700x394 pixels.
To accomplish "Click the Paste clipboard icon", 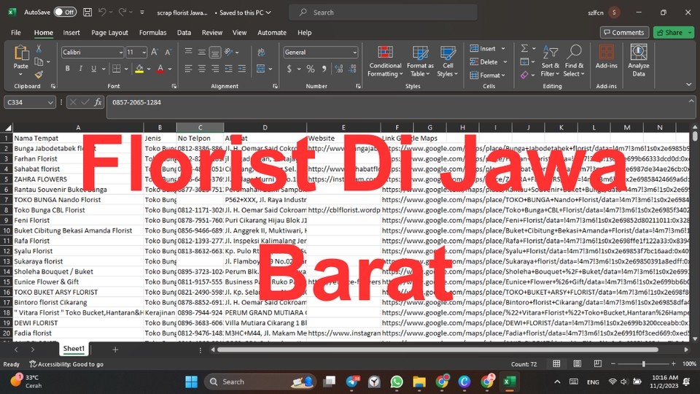I will (21, 53).
